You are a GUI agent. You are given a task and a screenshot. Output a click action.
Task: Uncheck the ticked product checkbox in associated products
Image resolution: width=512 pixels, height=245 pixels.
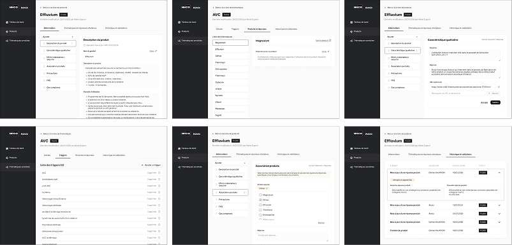point(260,200)
